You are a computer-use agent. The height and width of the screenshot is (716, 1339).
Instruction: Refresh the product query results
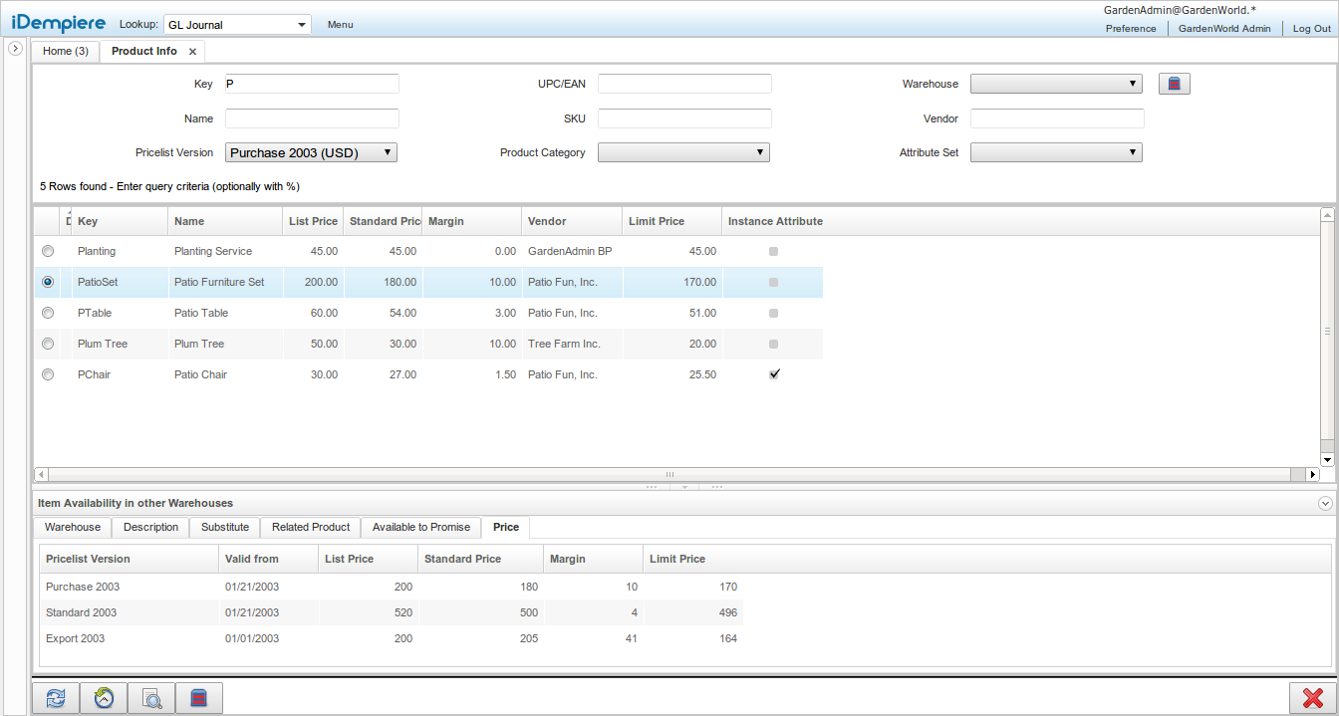click(54, 698)
